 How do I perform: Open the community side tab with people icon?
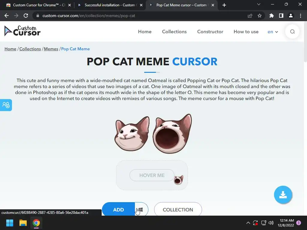tap(6, 105)
